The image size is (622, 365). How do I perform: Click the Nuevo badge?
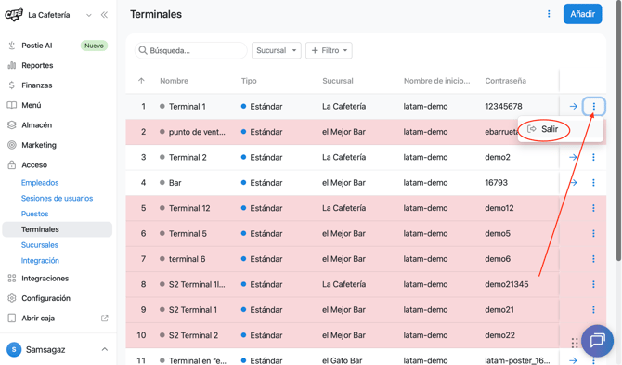94,46
